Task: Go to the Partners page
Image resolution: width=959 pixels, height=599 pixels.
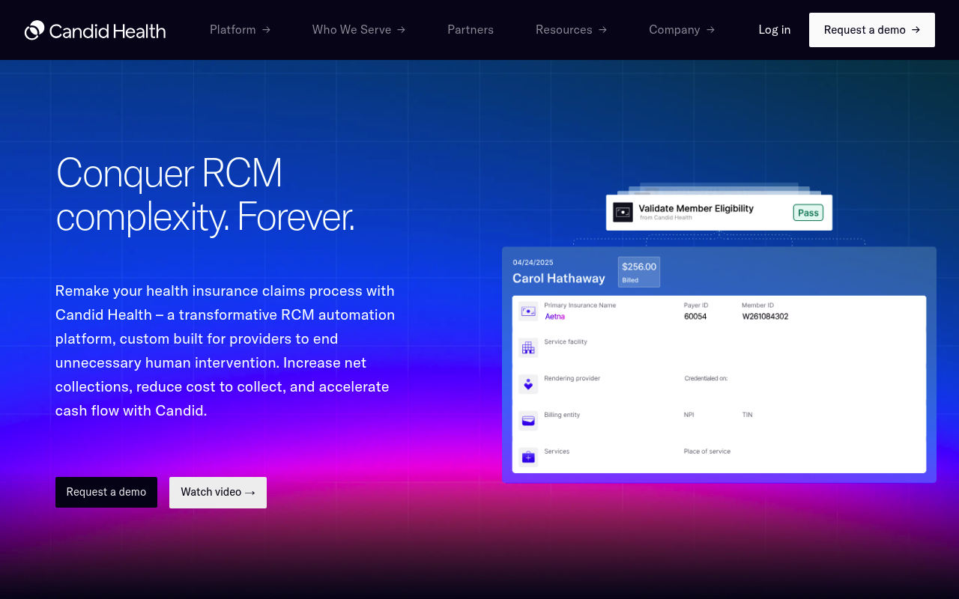Action: 471,30
